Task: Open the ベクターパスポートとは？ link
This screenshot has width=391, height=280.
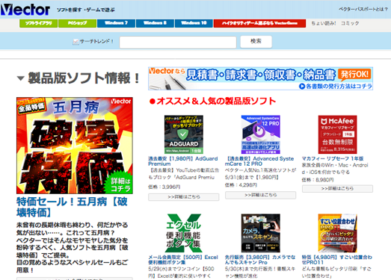Action: tap(363, 9)
